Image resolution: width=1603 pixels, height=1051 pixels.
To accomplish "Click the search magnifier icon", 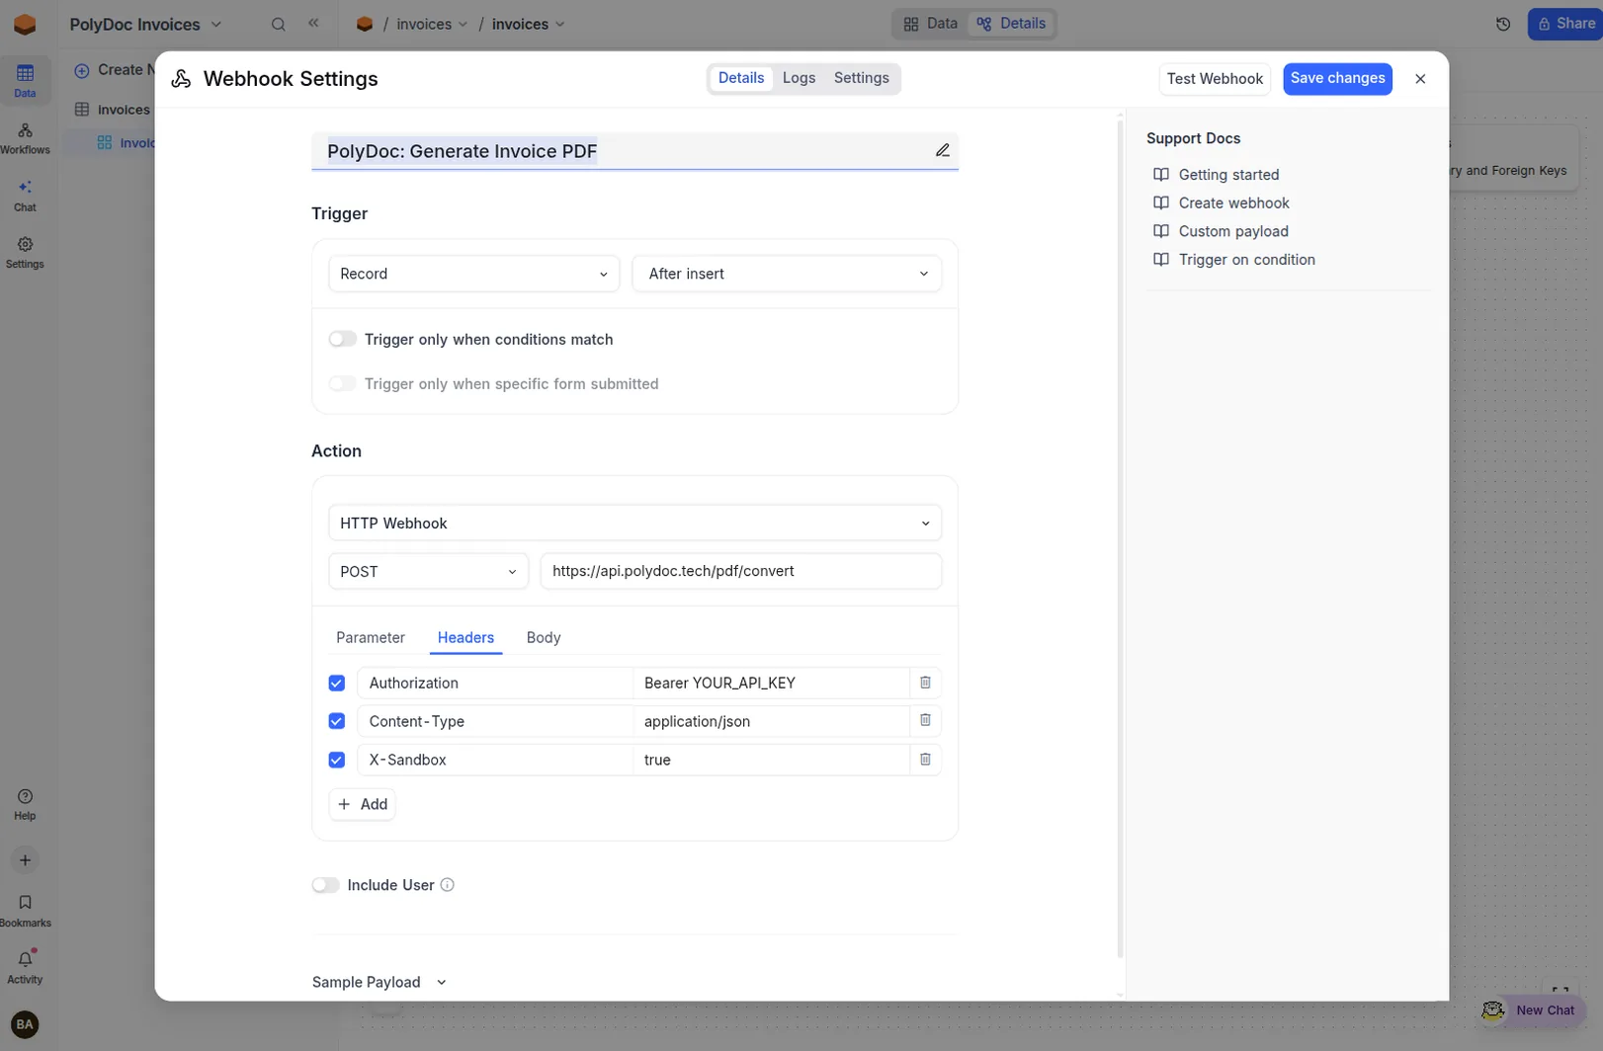I will (279, 24).
